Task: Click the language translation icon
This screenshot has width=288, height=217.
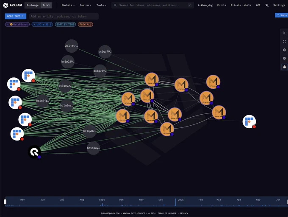Action: point(267,6)
